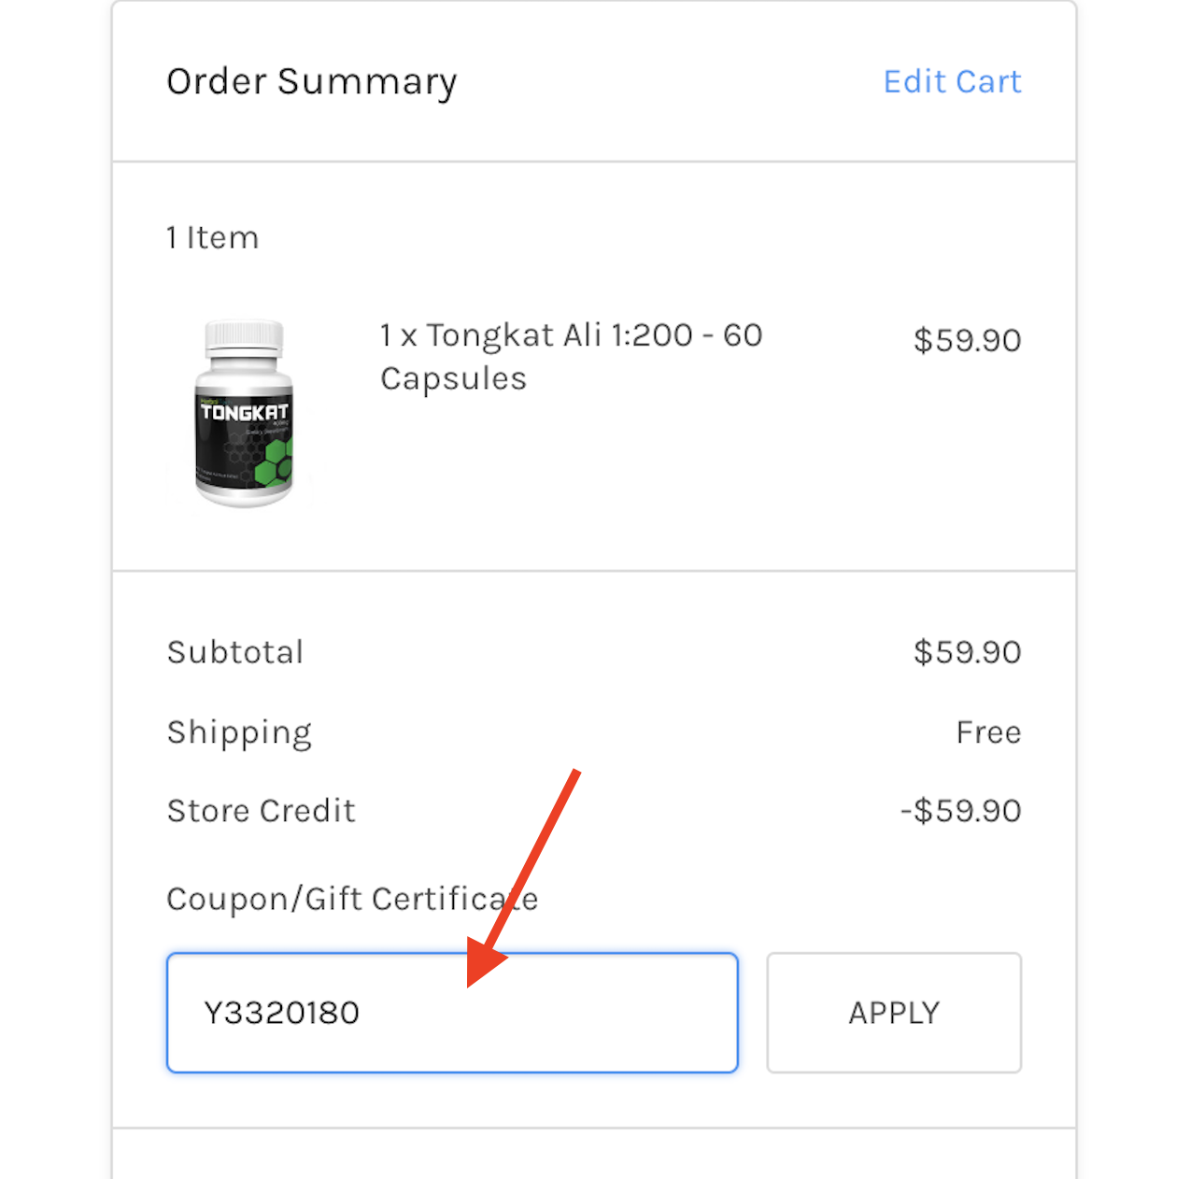The width and height of the screenshot is (1190, 1179).
Task: Click the green hexagon logo on bottle
Action: pyautogui.click(x=277, y=462)
